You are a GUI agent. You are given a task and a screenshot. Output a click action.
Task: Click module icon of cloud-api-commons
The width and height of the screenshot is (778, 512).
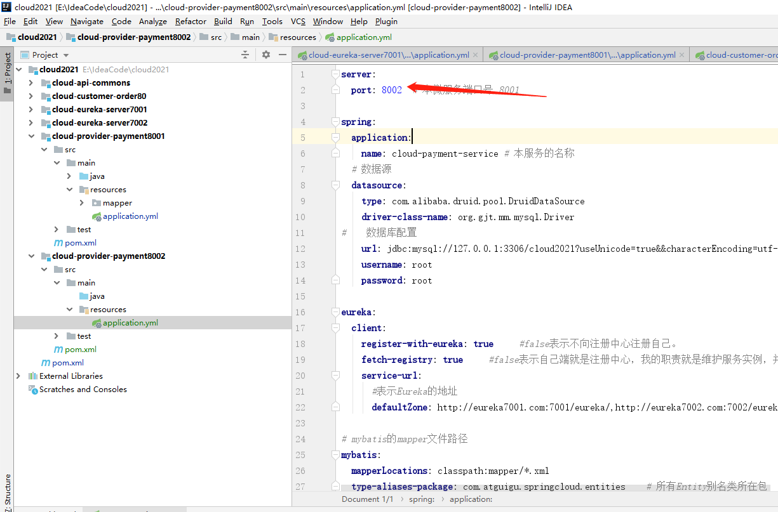coord(46,83)
